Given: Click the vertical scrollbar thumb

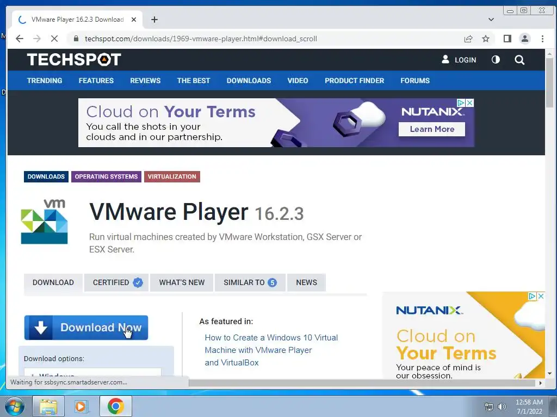Looking at the screenshot, I should (549, 83).
